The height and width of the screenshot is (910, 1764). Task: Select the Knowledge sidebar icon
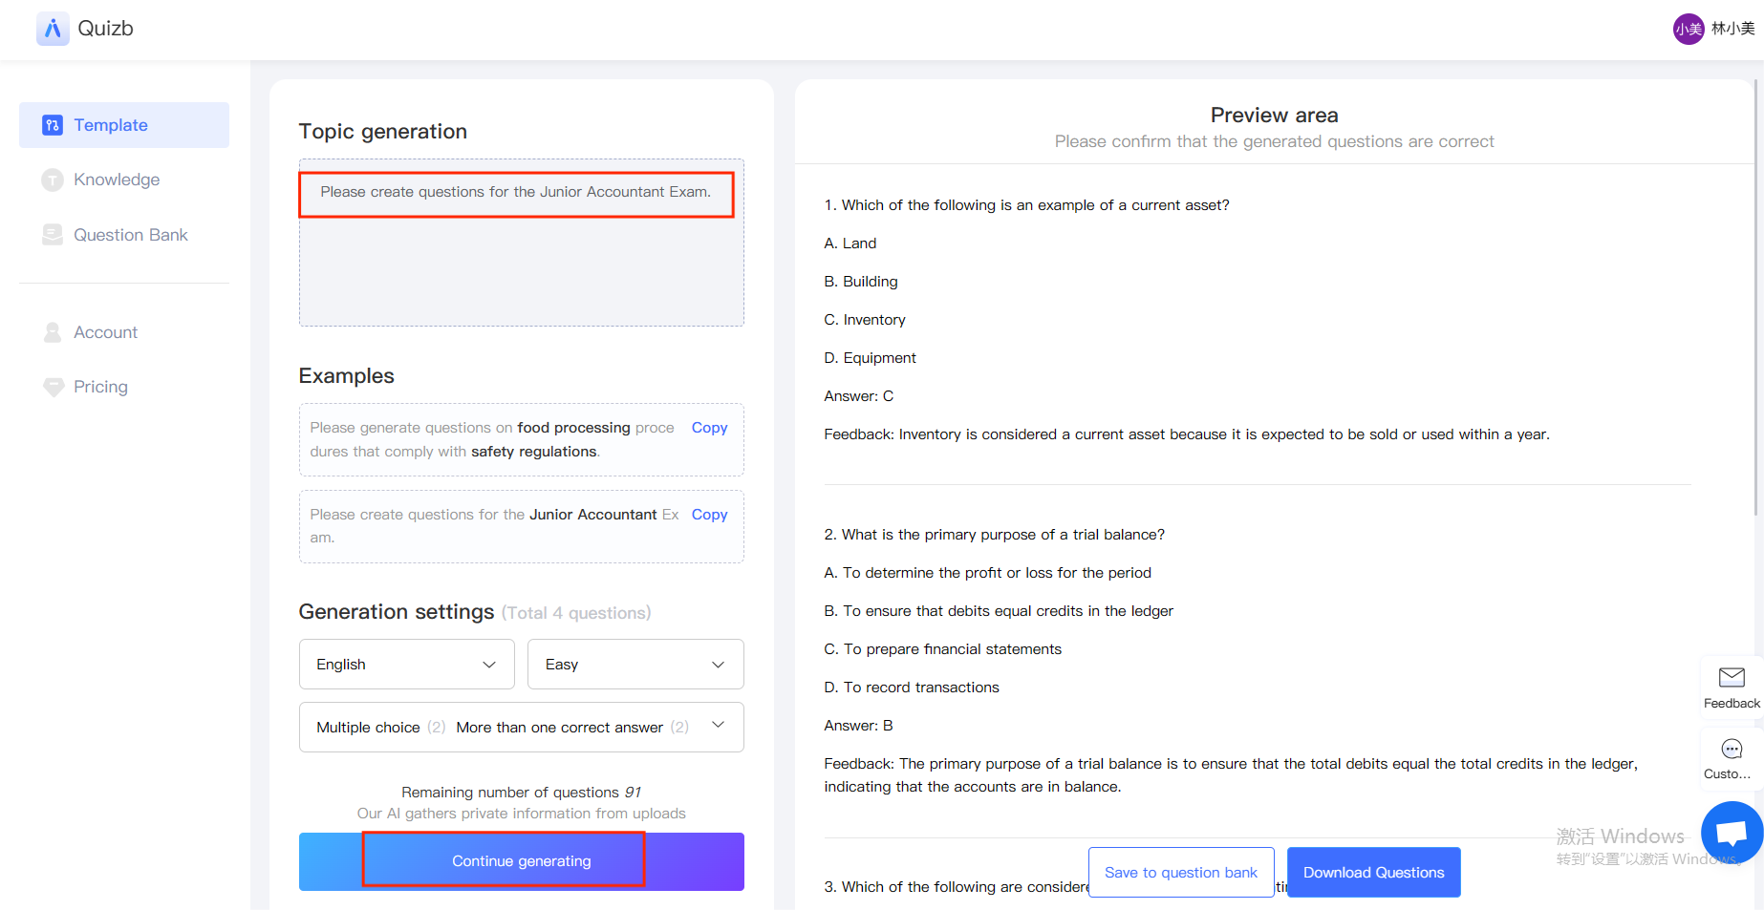pyautogui.click(x=53, y=180)
